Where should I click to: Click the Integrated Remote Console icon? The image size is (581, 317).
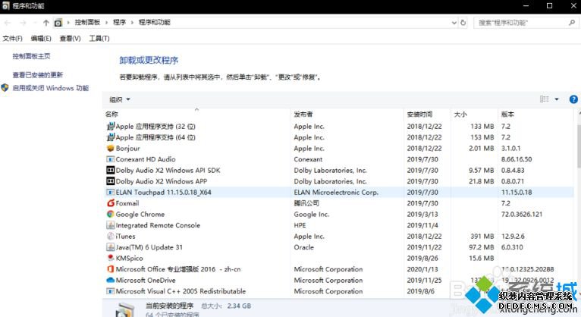click(x=111, y=225)
